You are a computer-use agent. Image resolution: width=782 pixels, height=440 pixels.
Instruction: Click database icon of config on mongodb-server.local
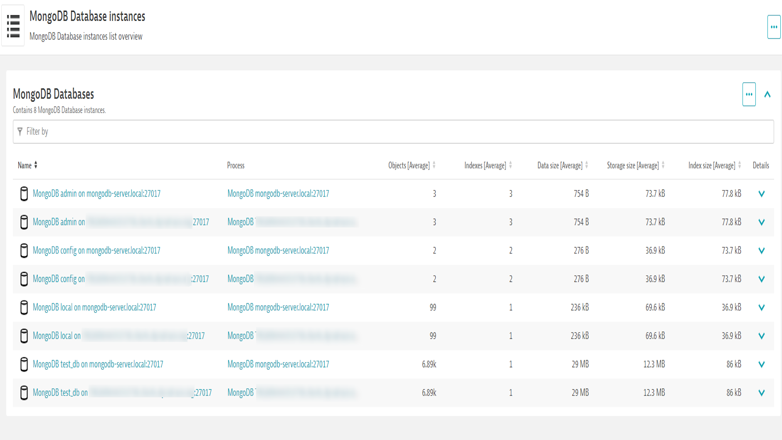tap(24, 251)
